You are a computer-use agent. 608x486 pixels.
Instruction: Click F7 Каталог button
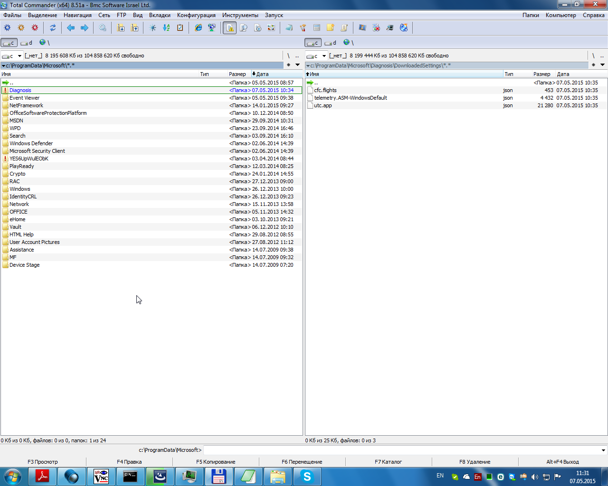click(389, 462)
